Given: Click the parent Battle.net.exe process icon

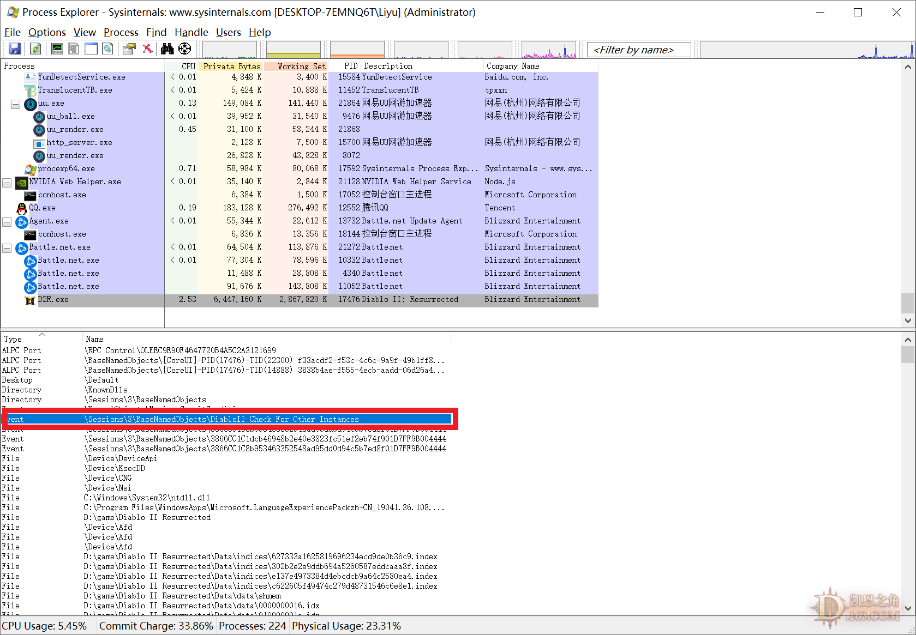Looking at the screenshot, I should pyautogui.click(x=22, y=248).
